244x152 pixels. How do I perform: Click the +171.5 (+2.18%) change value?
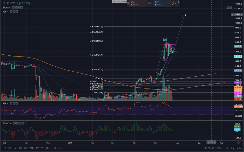[x=19, y=3]
